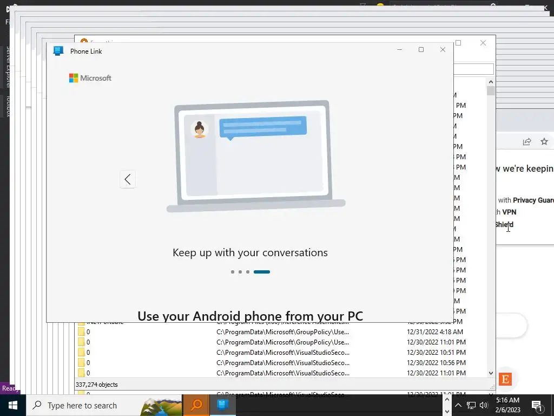The image size is (554, 416).
Task: Close the Phone Link window
Action: tap(443, 49)
